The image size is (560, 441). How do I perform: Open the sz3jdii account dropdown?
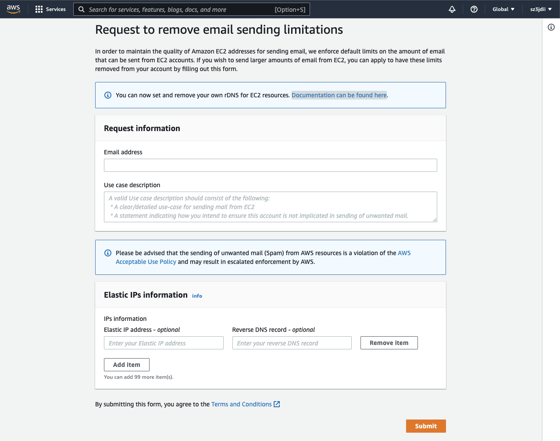(540, 9)
